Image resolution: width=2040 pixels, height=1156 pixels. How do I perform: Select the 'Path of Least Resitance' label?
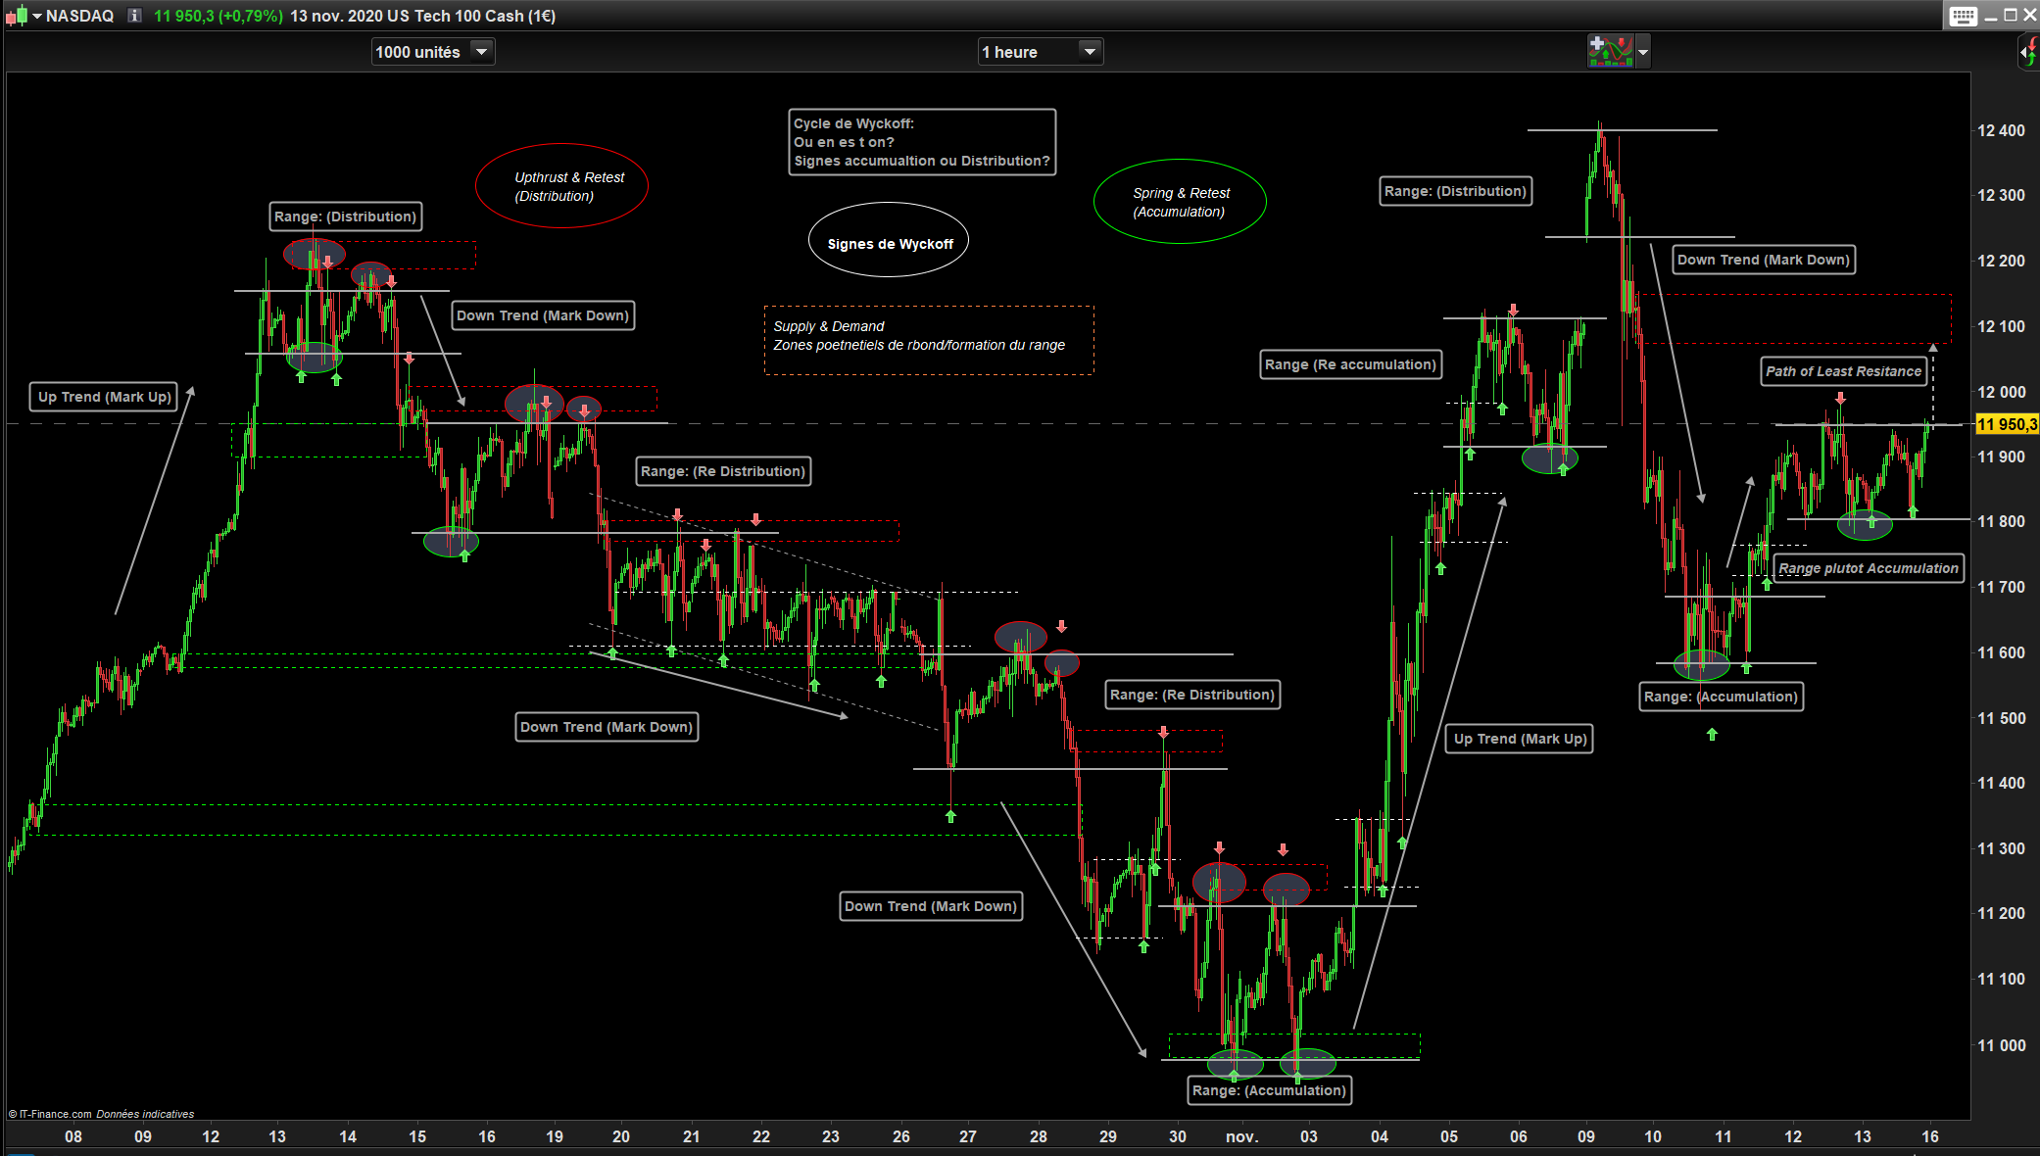(x=1843, y=371)
